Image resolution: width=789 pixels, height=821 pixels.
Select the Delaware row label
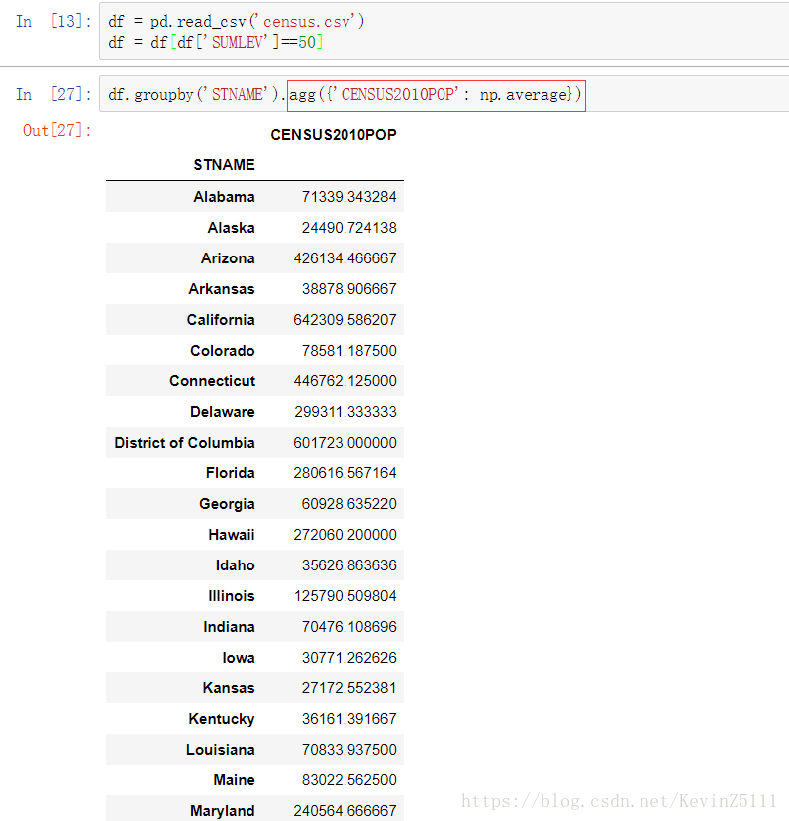[x=223, y=412]
